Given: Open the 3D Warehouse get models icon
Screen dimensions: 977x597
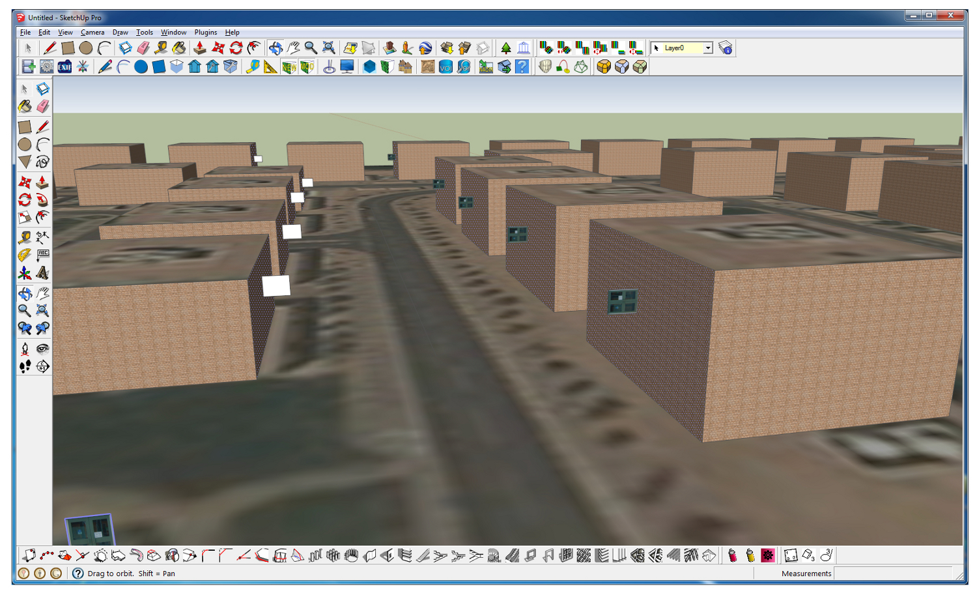Looking at the screenshot, I should (447, 48).
